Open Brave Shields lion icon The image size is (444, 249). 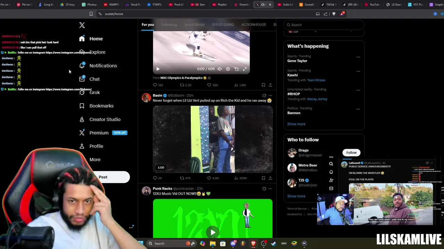pos(334,14)
